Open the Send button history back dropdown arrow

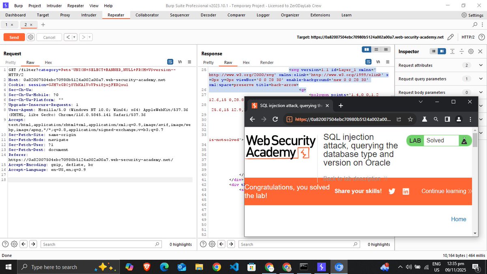pyautogui.click(x=75, y=37)
